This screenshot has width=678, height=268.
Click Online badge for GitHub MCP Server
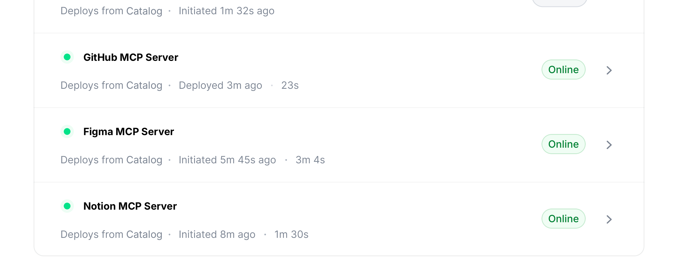[x=563, y=70]
